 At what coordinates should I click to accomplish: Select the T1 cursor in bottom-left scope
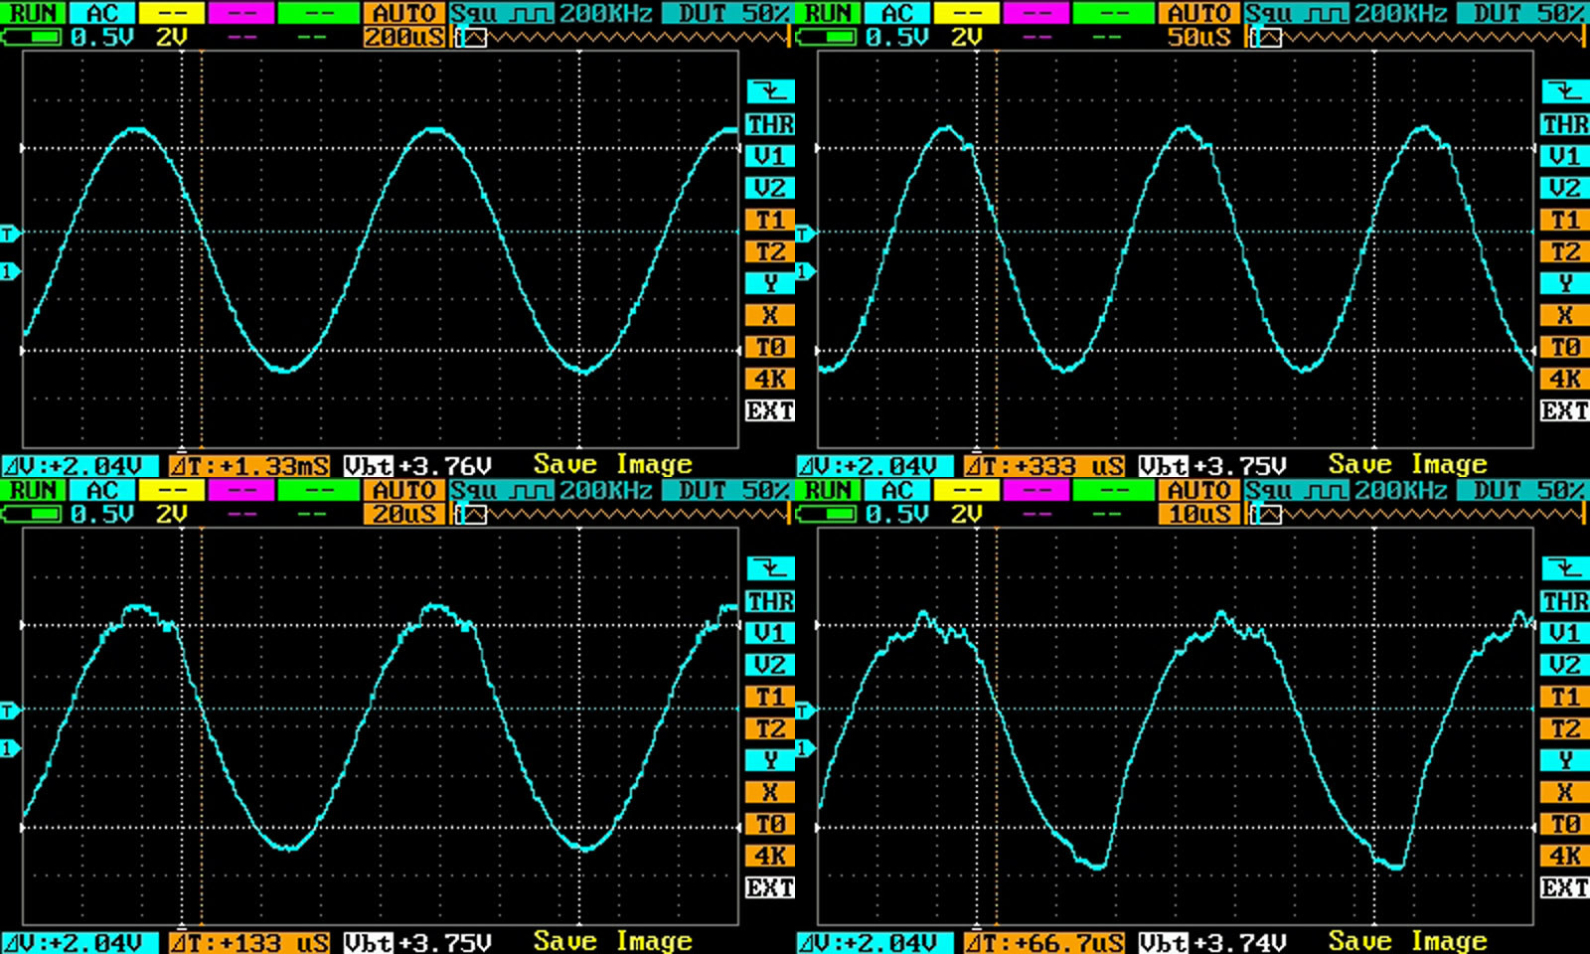click(x=770, y=697)
